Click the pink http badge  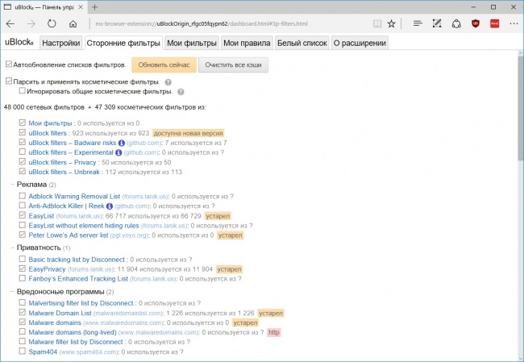(x=274, y=333)
